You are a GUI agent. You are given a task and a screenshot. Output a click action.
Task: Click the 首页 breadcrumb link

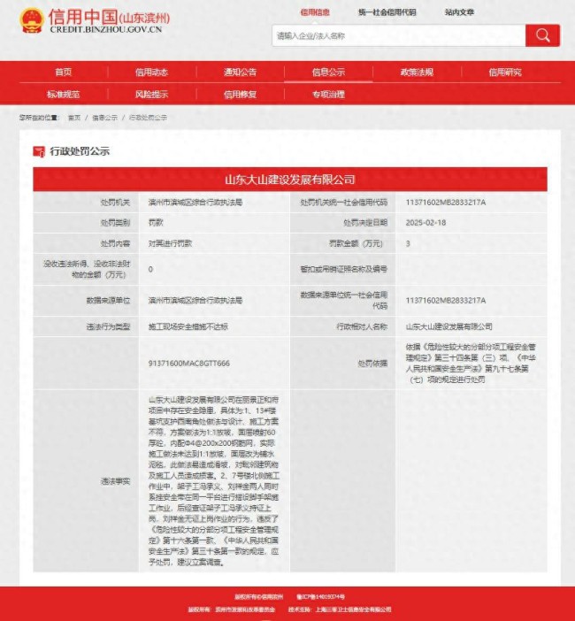point(74,118)
